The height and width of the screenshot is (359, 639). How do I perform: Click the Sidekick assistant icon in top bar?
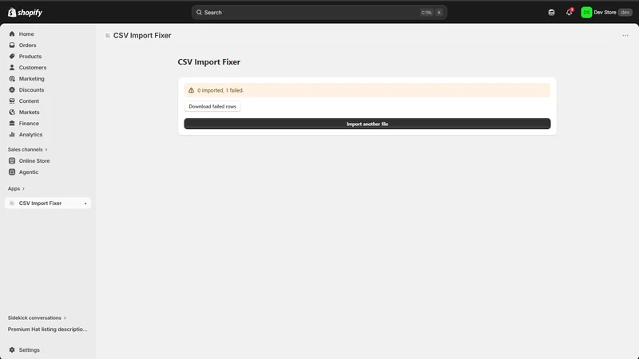(551, 13)
